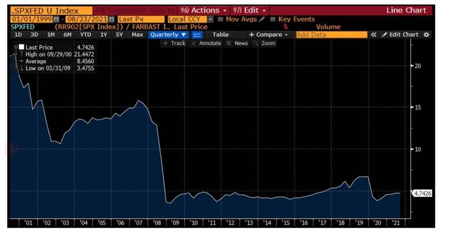This screenshot has width=450, height=241.
Task: Open end date calendar picker icon
Action: (111, 19)
